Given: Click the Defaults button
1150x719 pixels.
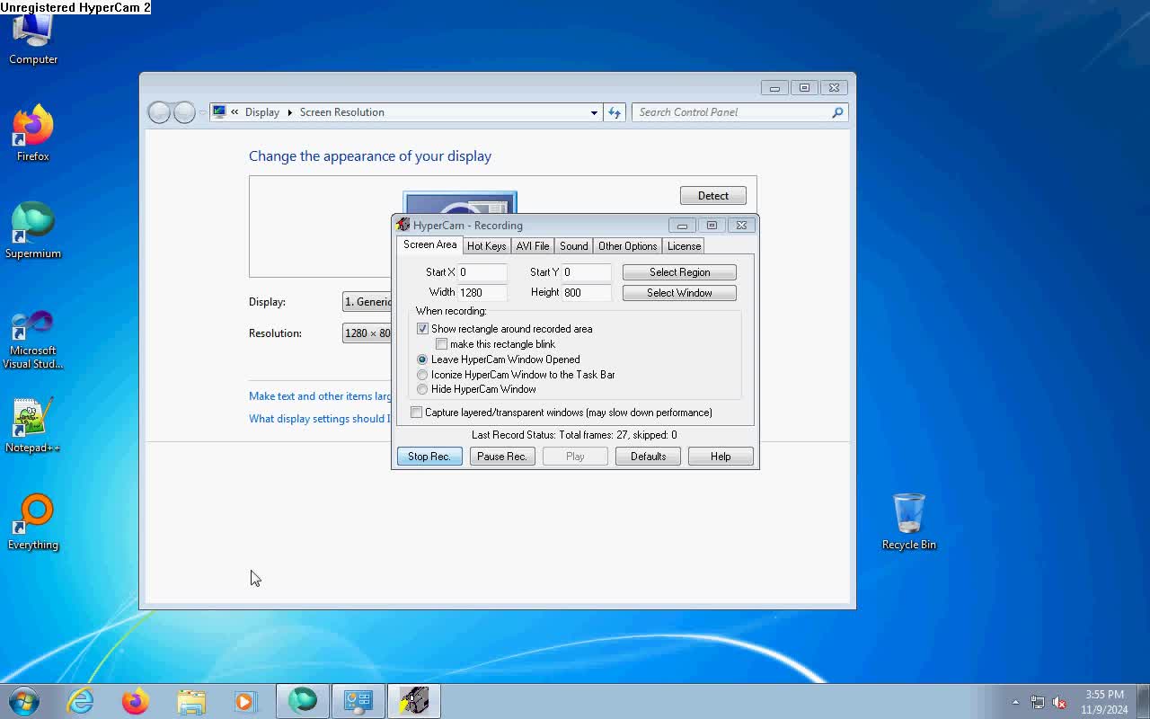Looking at the screenshot, I should coord(648,457).
